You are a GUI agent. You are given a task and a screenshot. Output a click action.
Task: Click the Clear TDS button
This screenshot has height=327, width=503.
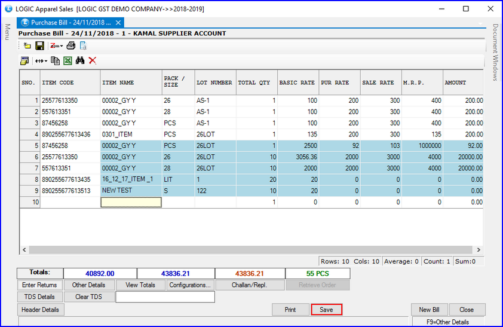[88, 297]
